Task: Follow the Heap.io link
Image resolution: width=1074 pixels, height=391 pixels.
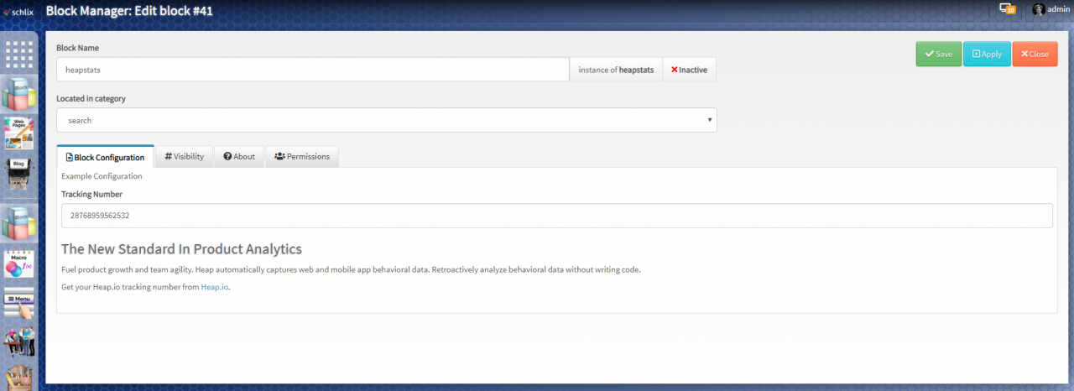Action: (215, 287)
